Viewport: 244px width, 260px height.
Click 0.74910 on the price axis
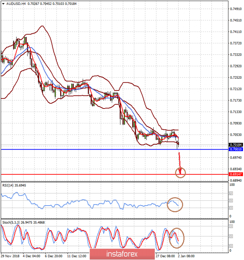[x=235, y=8]
